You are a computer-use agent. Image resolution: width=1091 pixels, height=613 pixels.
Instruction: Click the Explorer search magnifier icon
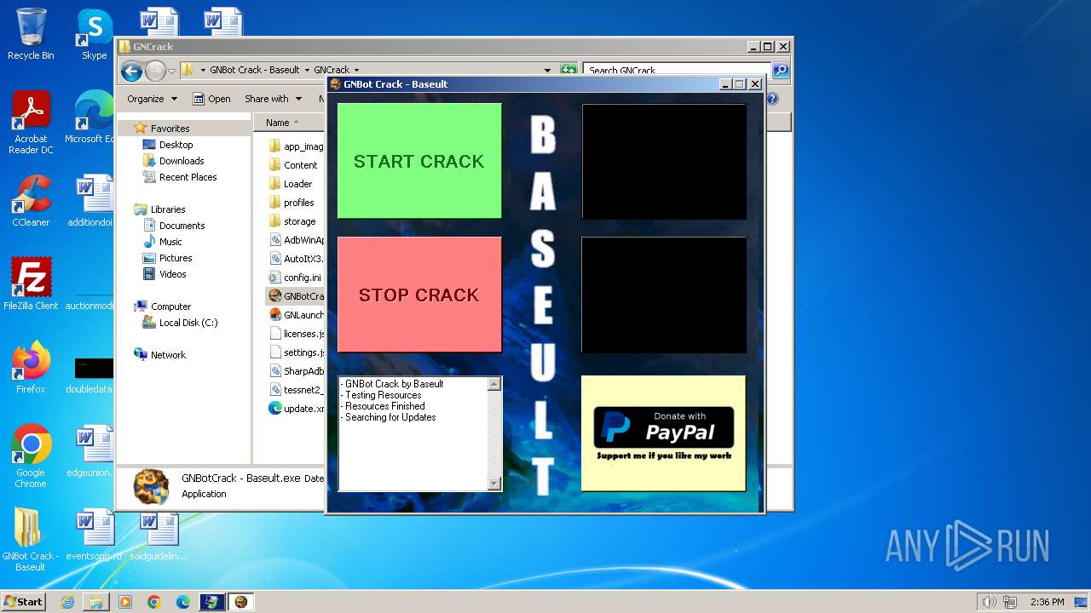(x=780, y=70)
